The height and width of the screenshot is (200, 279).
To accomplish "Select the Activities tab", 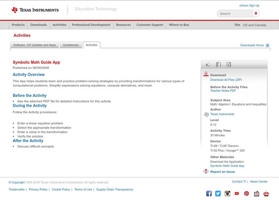I will click(x=91, y=45).
